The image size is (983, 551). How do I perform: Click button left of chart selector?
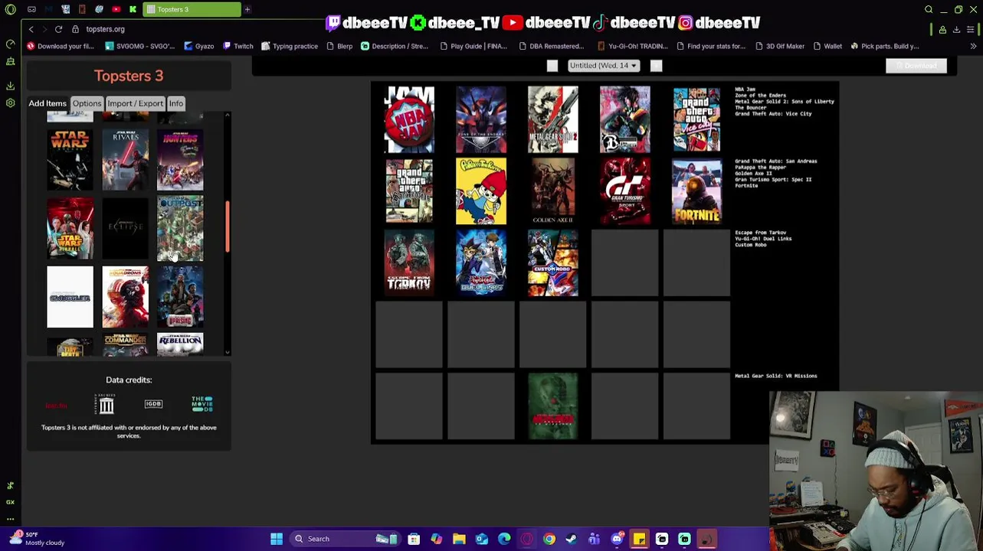(552, 66)
